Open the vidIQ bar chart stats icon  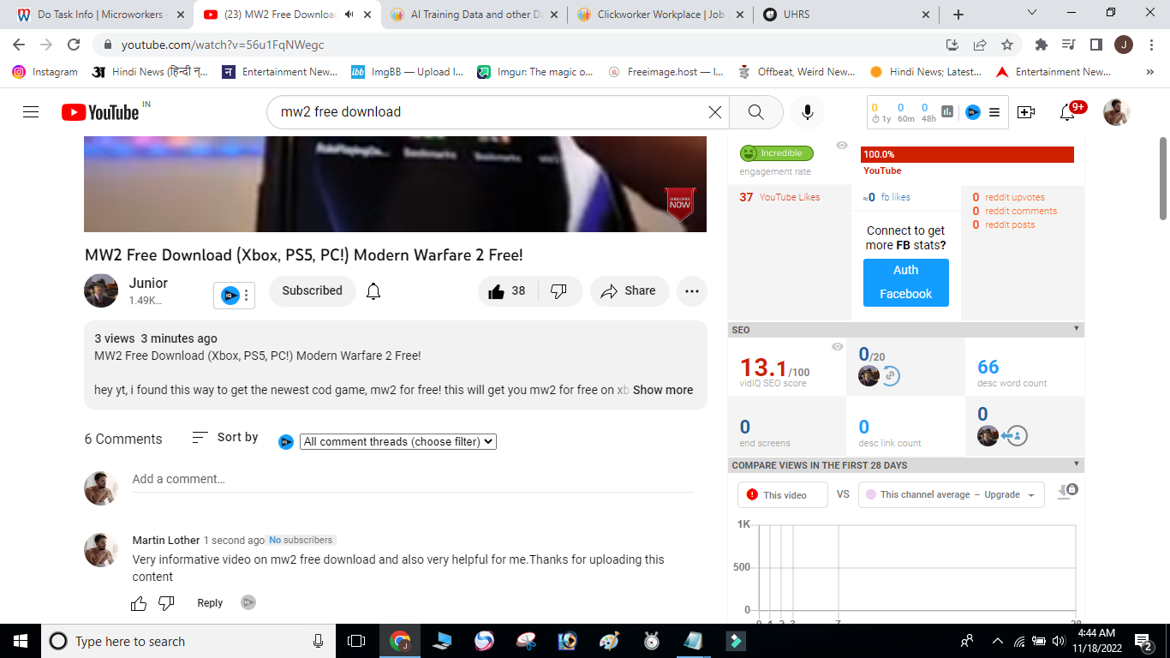tap(947, 111)
